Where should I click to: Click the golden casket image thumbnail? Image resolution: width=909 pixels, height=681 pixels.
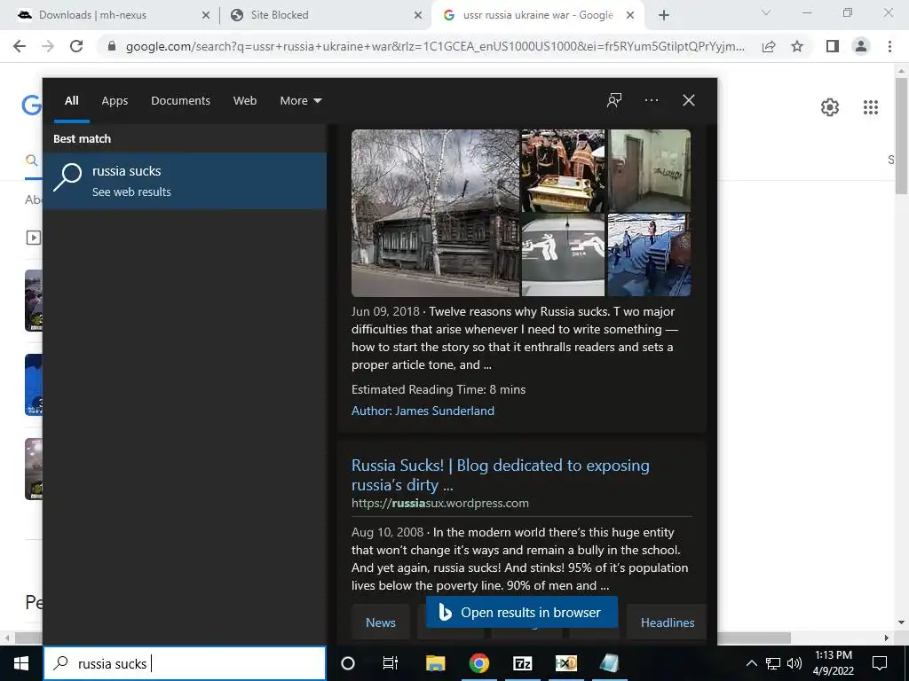click(x=563, y=171)
